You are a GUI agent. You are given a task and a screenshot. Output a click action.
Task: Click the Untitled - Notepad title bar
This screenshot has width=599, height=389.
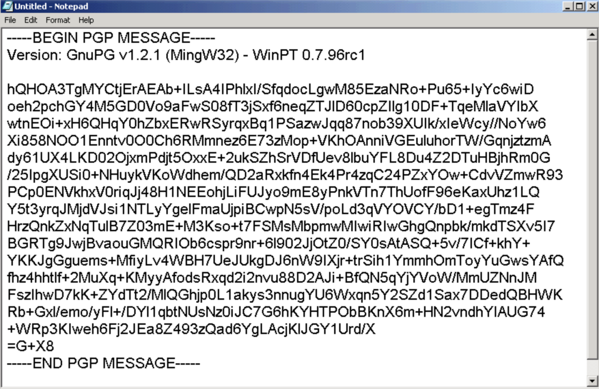coord(282,6)
